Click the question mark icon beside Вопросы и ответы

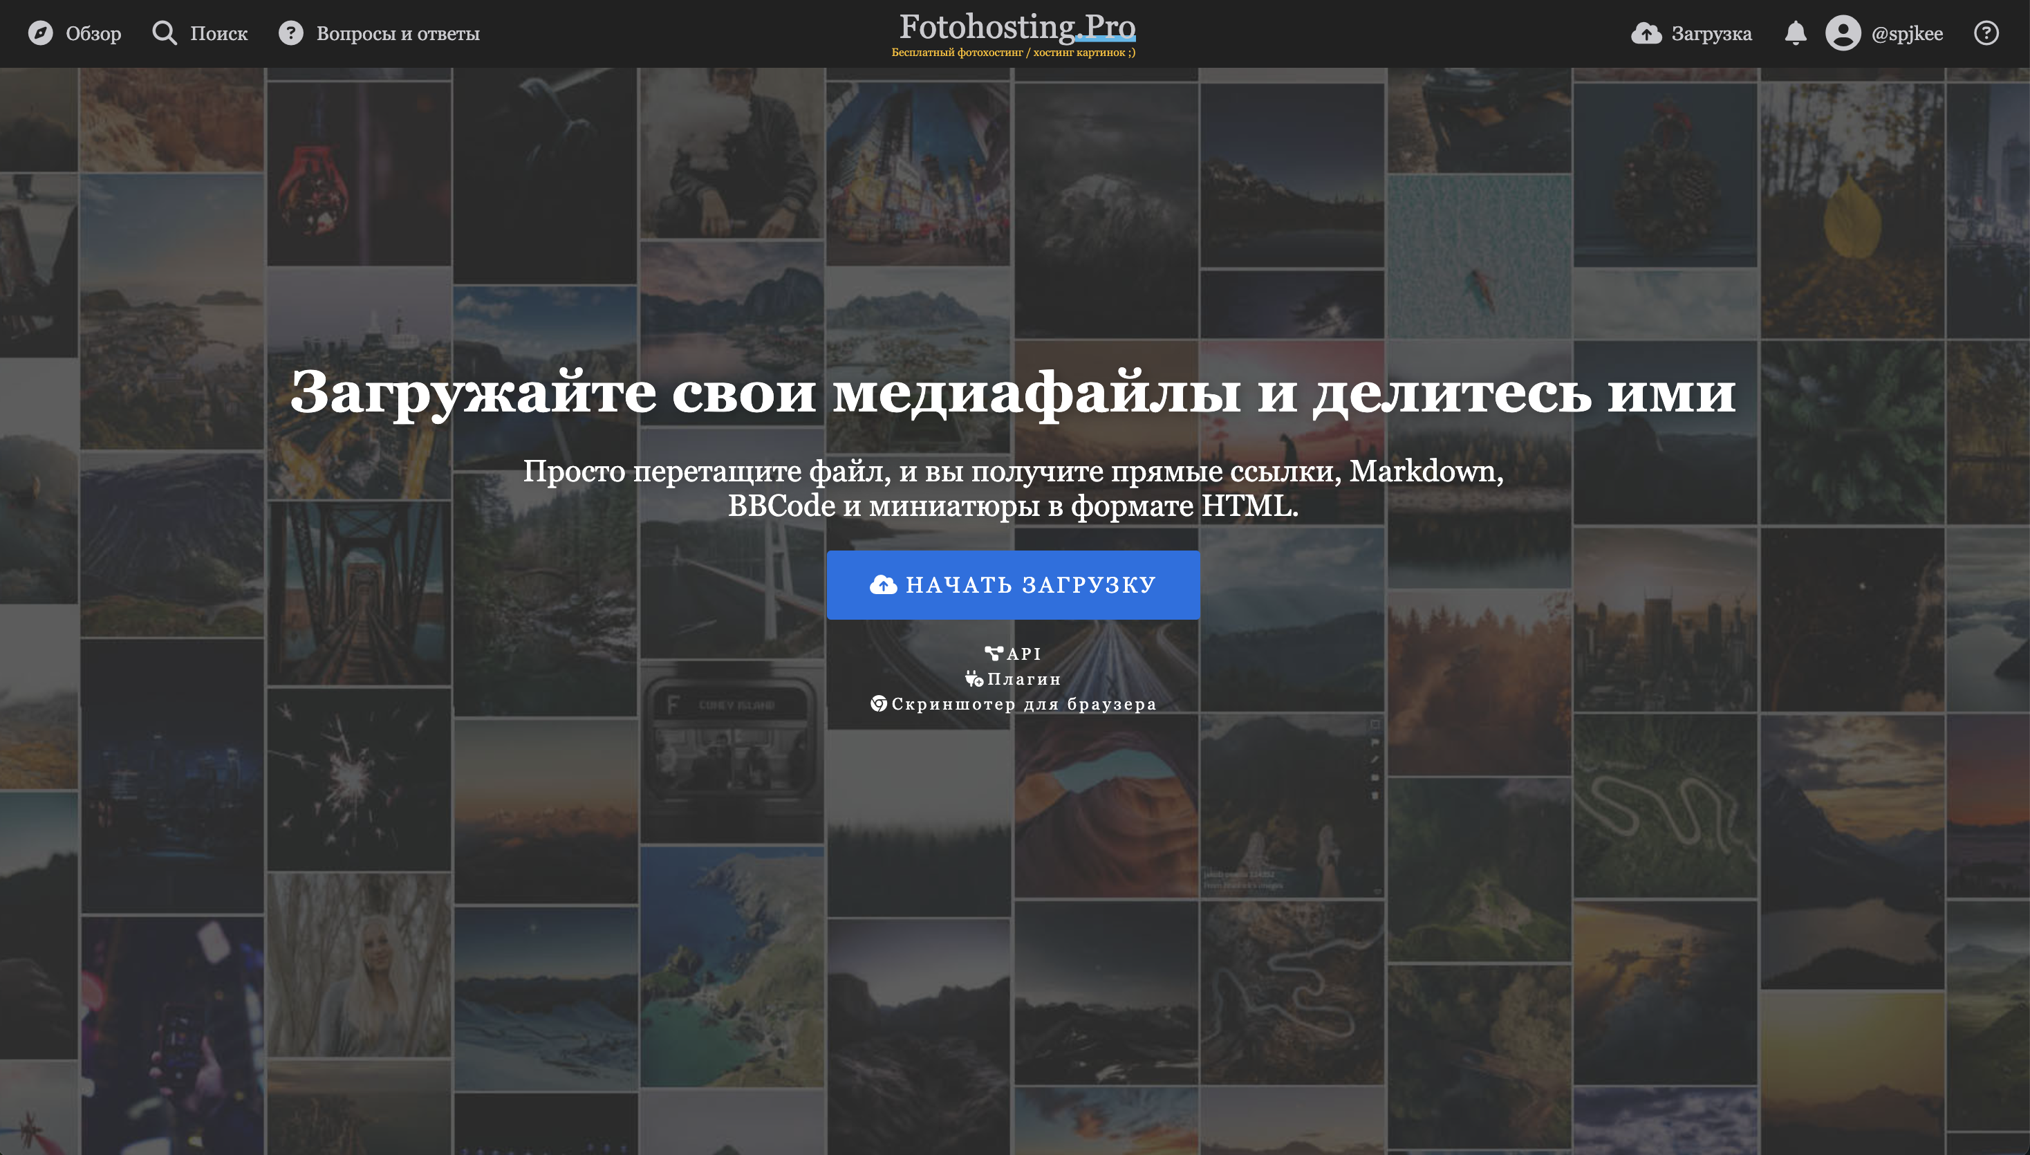[291, 33]
